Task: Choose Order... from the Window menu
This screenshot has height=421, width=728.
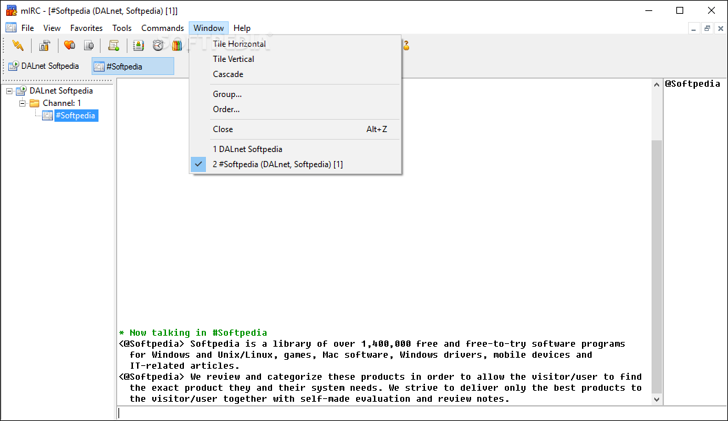Action: [x=295, y=109]
